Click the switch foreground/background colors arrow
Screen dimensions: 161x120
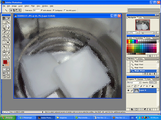9,61
